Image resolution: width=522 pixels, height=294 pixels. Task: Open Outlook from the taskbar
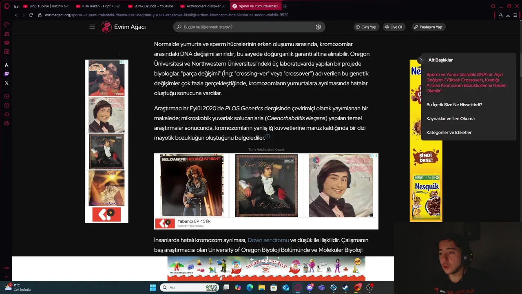[285, 287]
